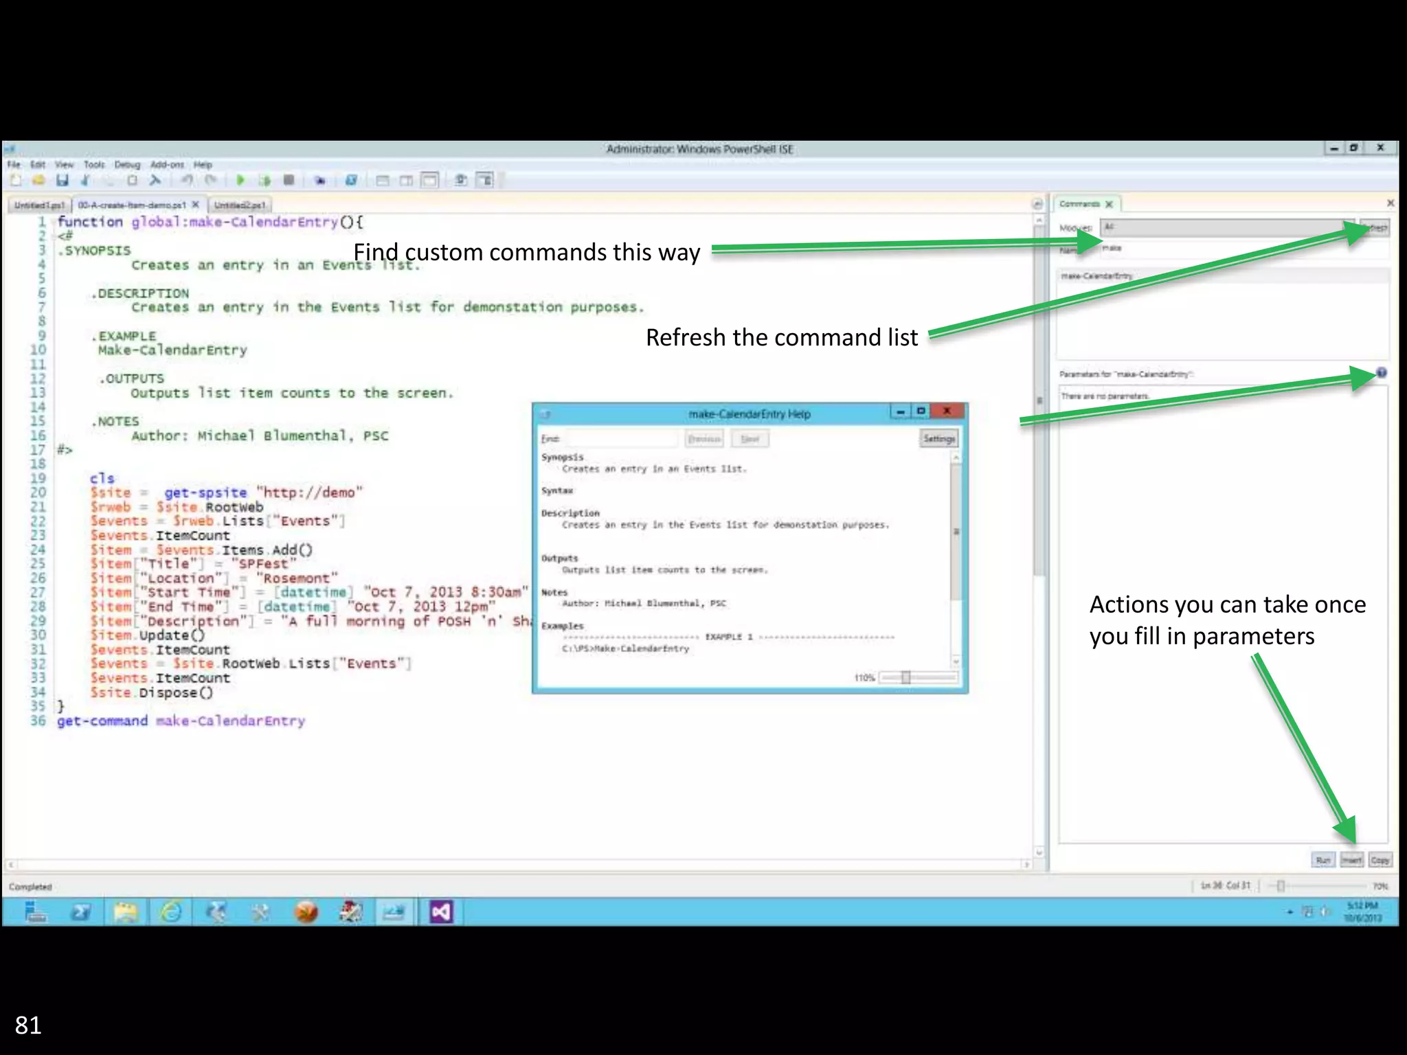
Task: Click the New script toolbar icon
Action: (x=16, y=180)
